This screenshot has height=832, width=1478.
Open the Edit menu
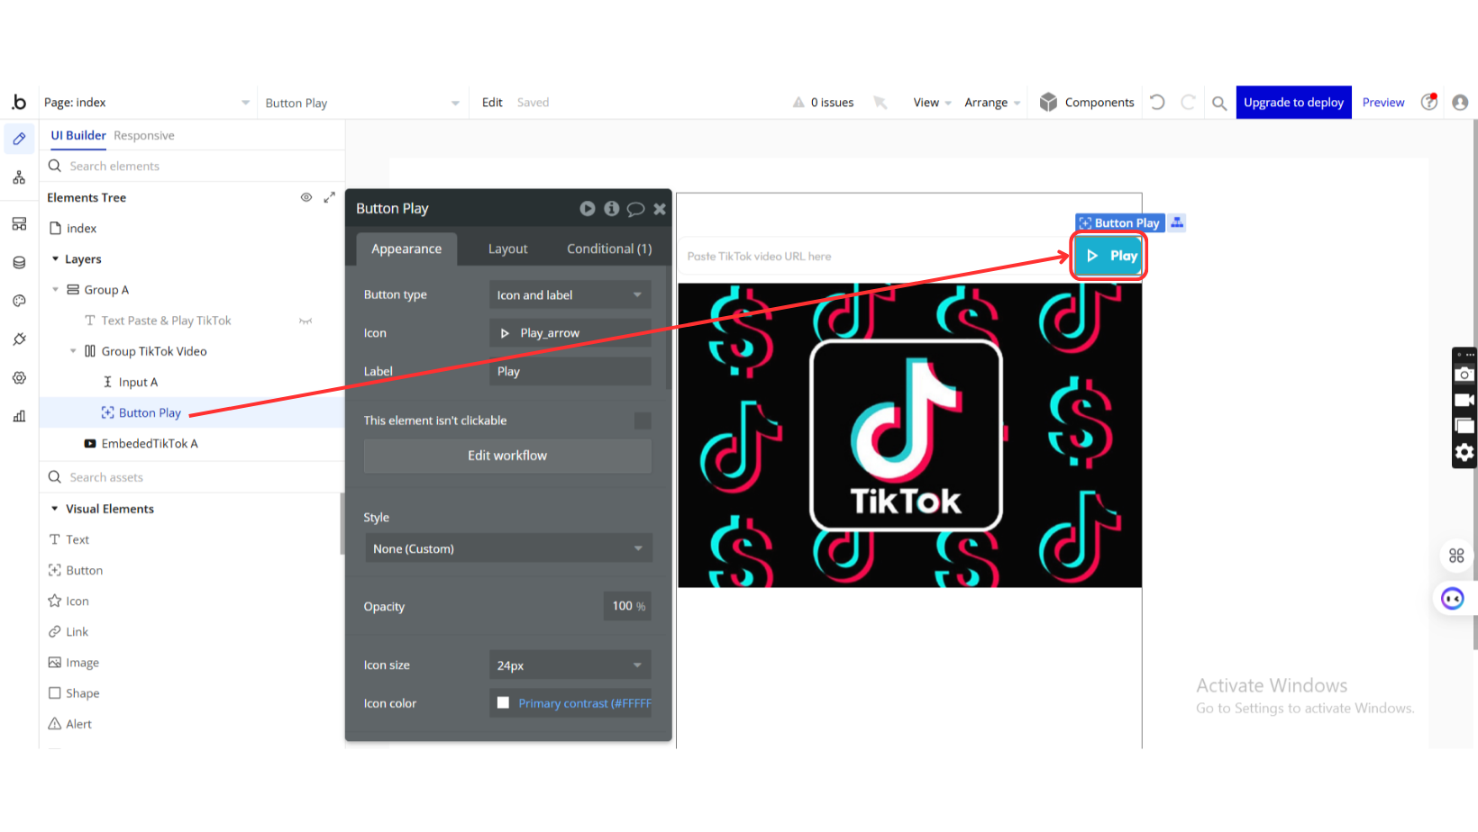pos(492,103)
